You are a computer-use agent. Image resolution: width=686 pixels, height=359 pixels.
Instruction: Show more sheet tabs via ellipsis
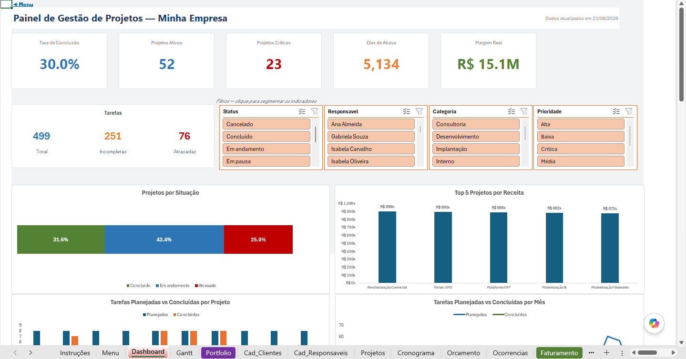pos(592,353)
